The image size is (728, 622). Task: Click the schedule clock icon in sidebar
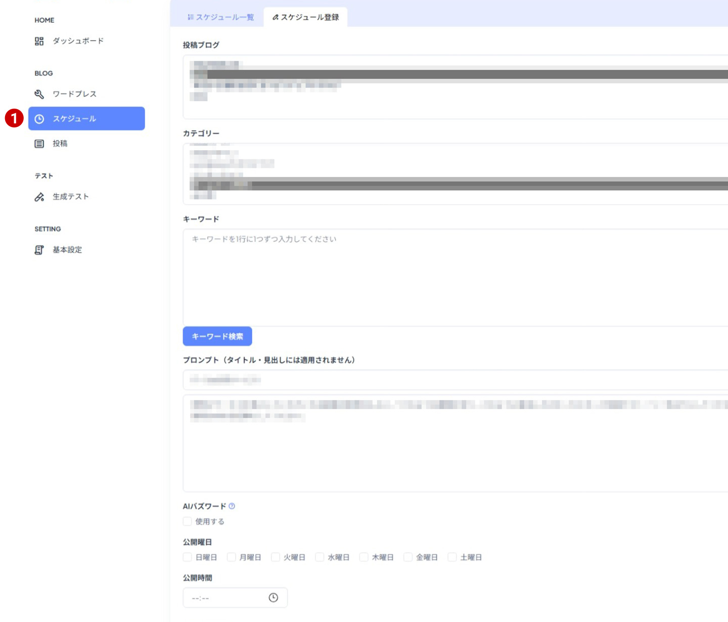[x=39, y=119]
